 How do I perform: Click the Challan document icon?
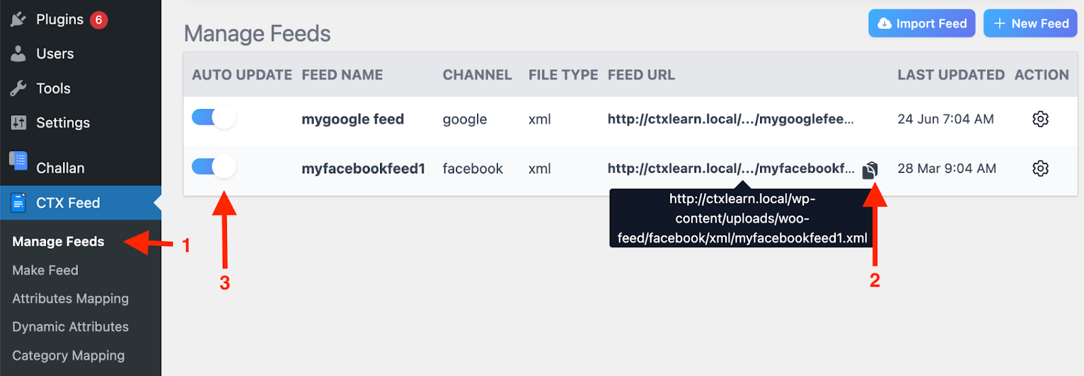pos(18,162)
